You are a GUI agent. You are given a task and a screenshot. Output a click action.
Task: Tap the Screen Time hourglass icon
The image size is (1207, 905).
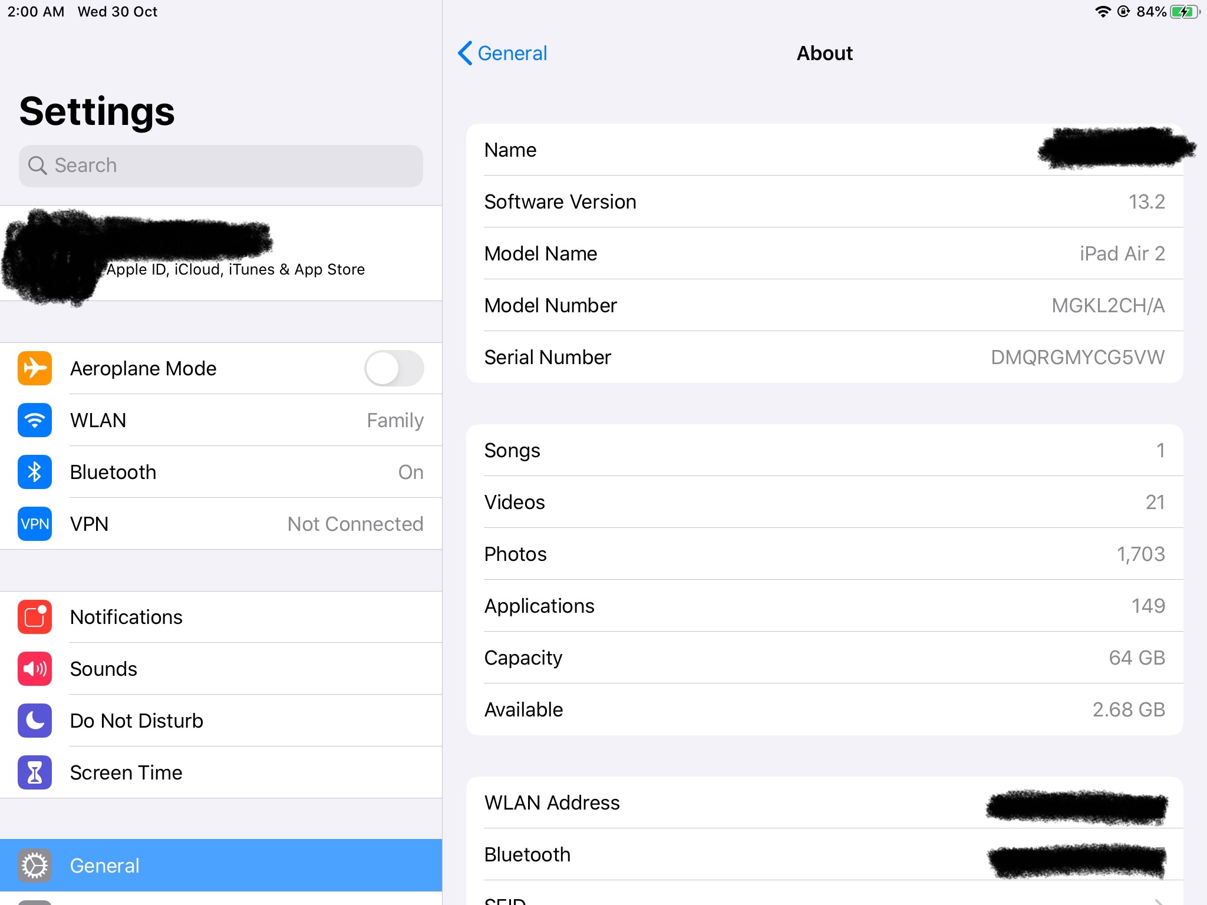[x=35, y=772]
